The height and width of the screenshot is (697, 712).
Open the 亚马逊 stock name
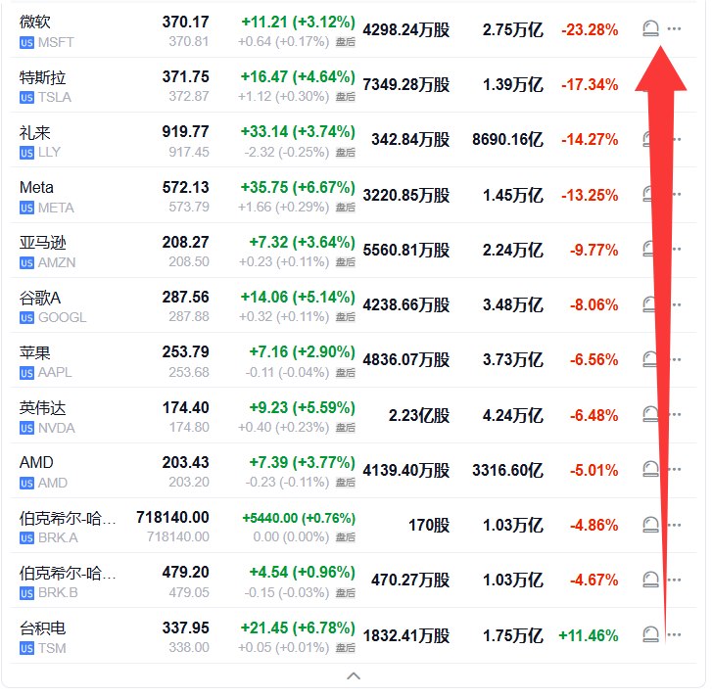click(x=43, y=243)
